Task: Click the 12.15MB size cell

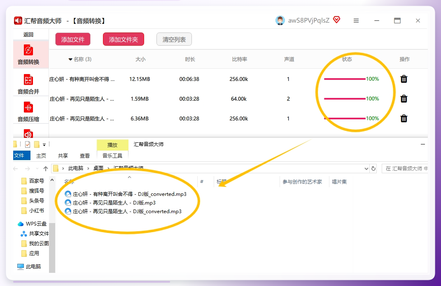Action: click(140, 79)
